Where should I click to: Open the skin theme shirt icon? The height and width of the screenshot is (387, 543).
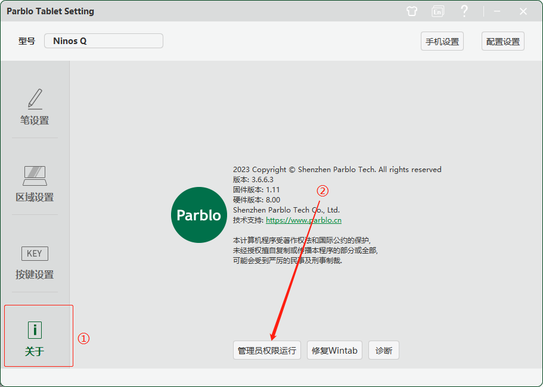pyautogui.click(x=412, y=11)
